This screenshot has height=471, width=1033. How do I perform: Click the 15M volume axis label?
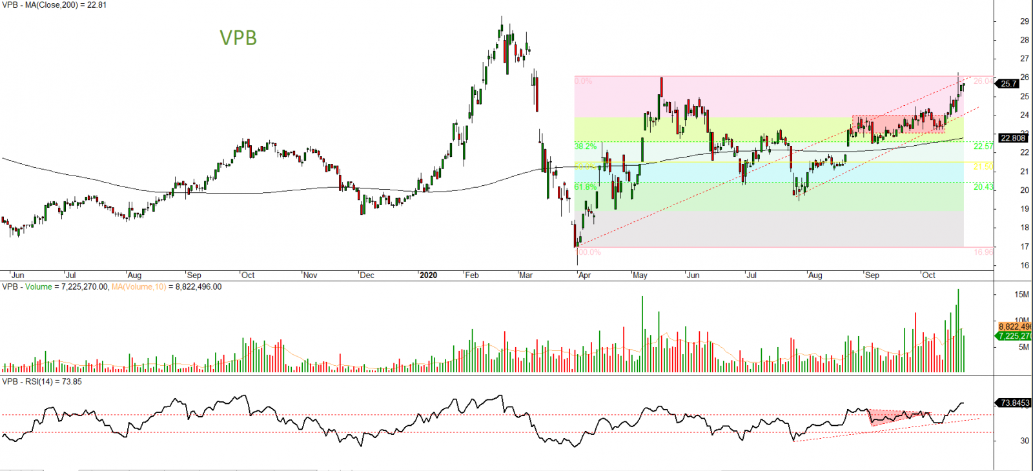pos(1021,295)
